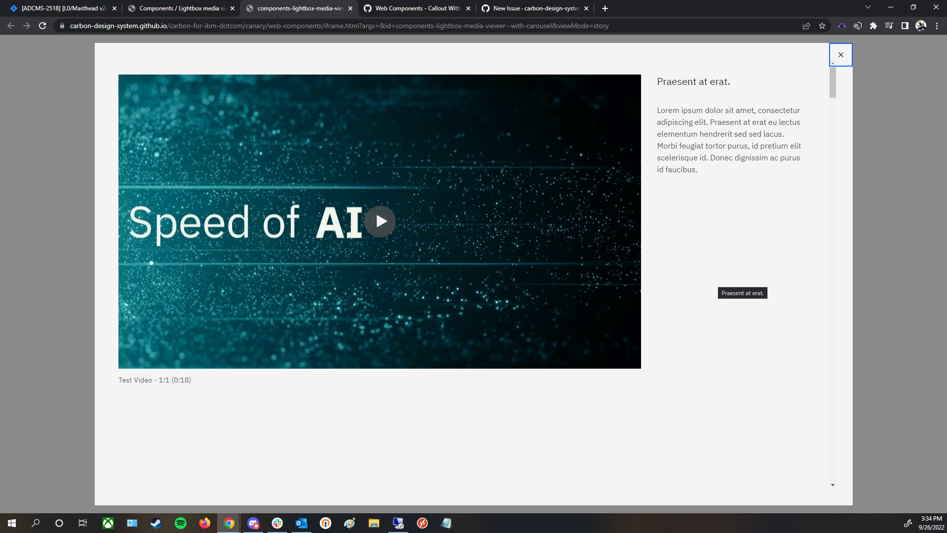
Task: Open Discord from the taskbar
Action: (253, 523)
